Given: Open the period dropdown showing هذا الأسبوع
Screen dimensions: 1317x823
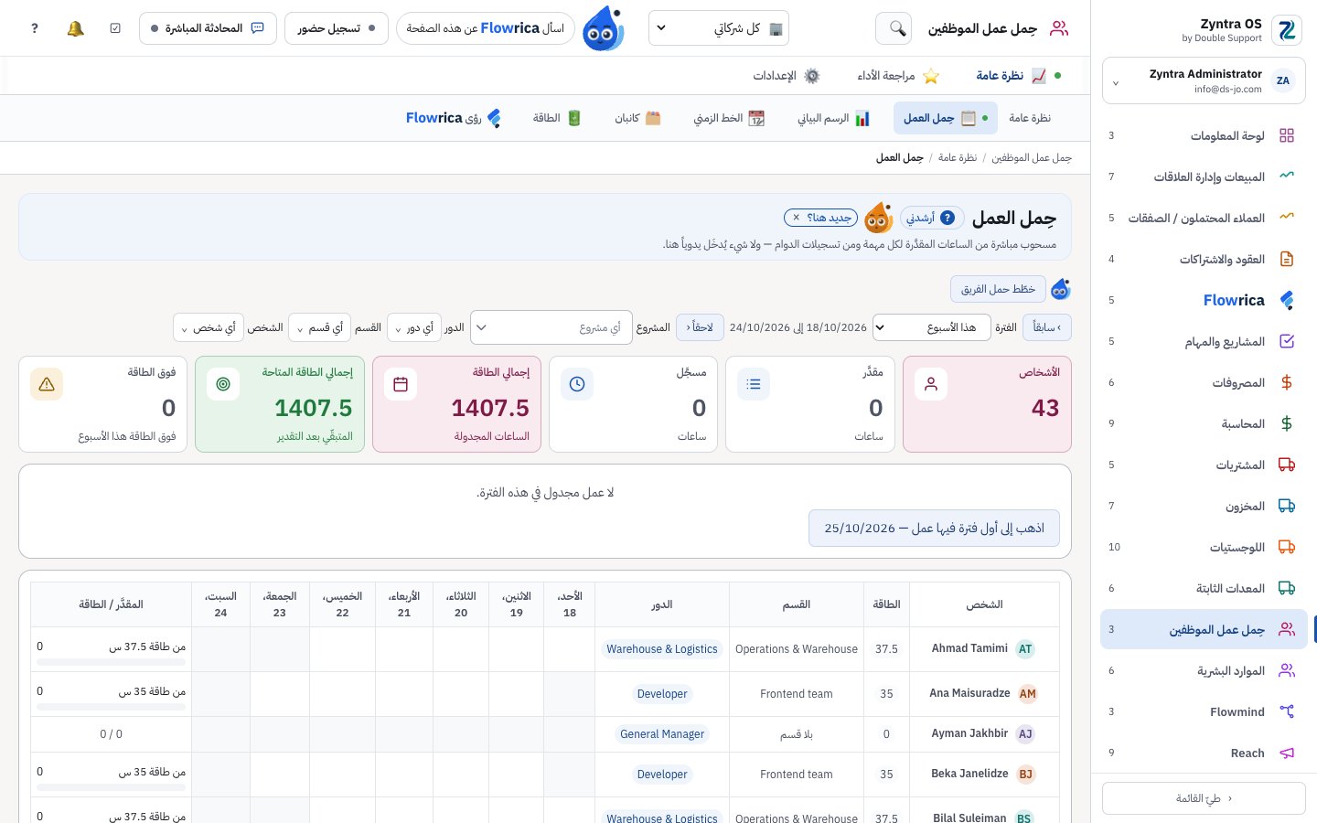Looking at the screenshot, I should pyautogui.click(x=932, y=327).
